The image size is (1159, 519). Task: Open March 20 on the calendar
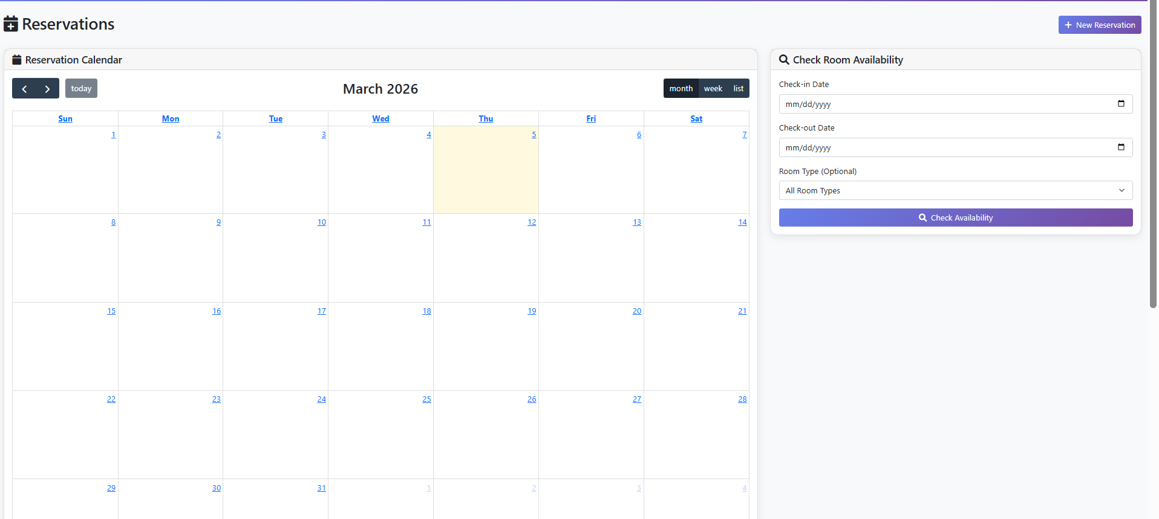coord(636,311)
